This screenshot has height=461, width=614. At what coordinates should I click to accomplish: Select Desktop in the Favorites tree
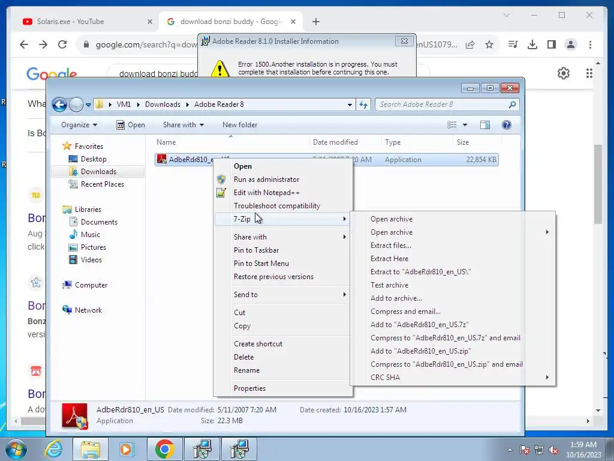point(93,159)
